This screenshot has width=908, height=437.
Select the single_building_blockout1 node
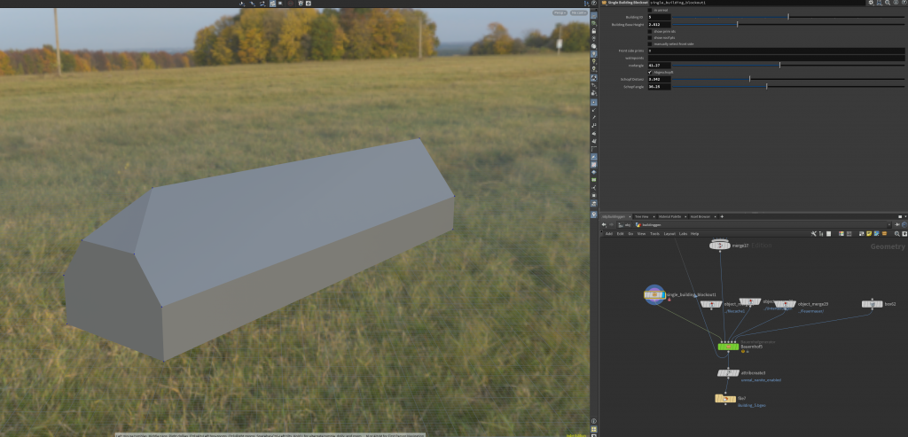[654, 294]
